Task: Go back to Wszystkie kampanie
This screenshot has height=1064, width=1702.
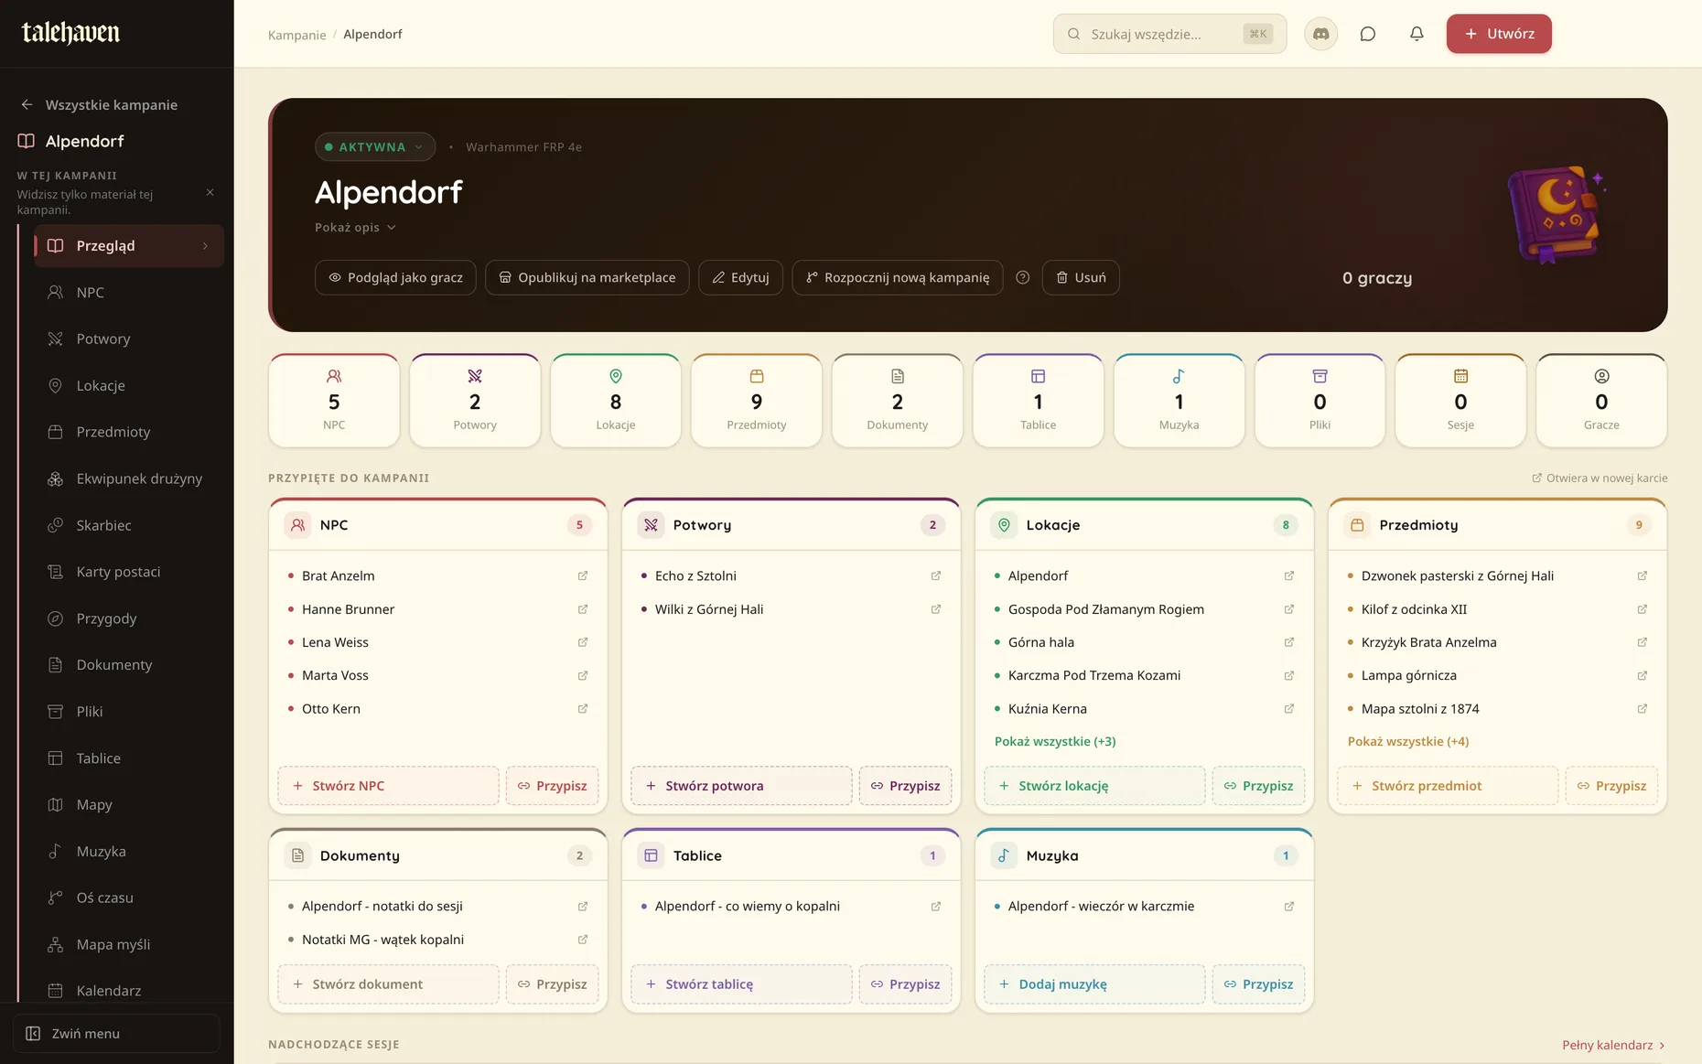Action: [x=99, y=104]
